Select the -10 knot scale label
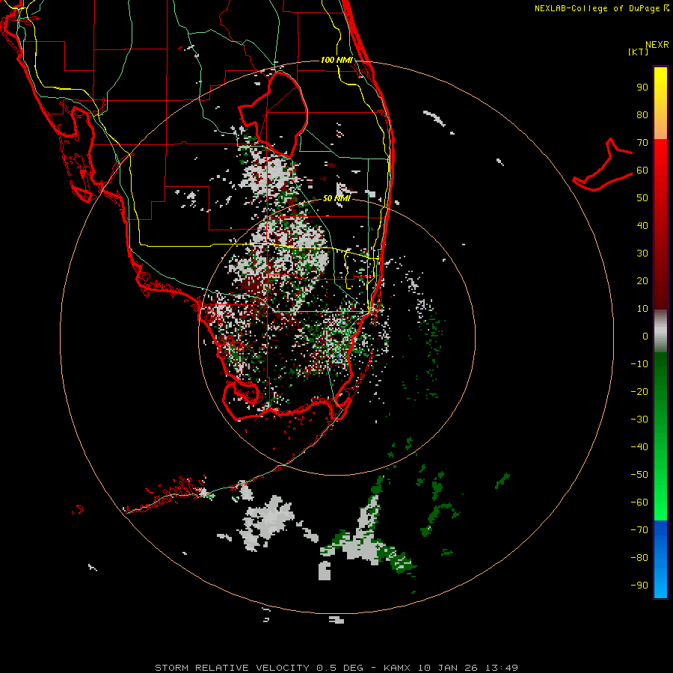Image resolution: width=673 pixels, height=673 pixels. click(x=639, y=364)
